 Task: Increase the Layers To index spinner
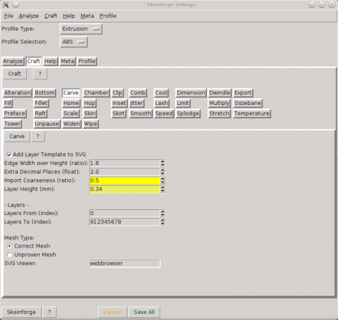coord(163,220)
